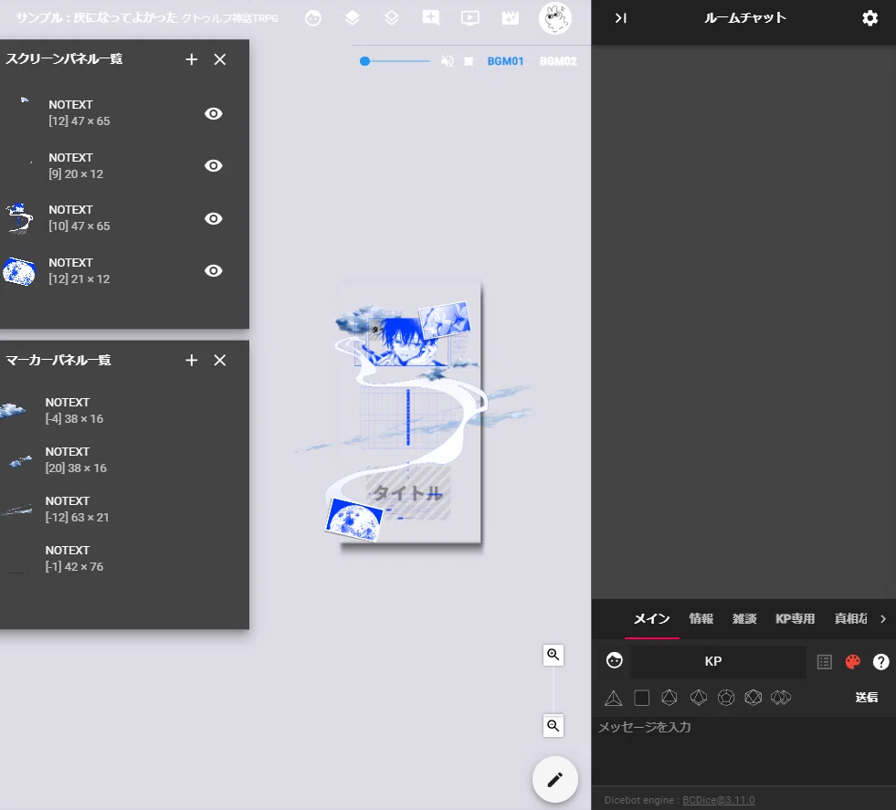Roll the D10 dice icon
The height and width of the screenshot is (810, 896).
tap(699, 698)
